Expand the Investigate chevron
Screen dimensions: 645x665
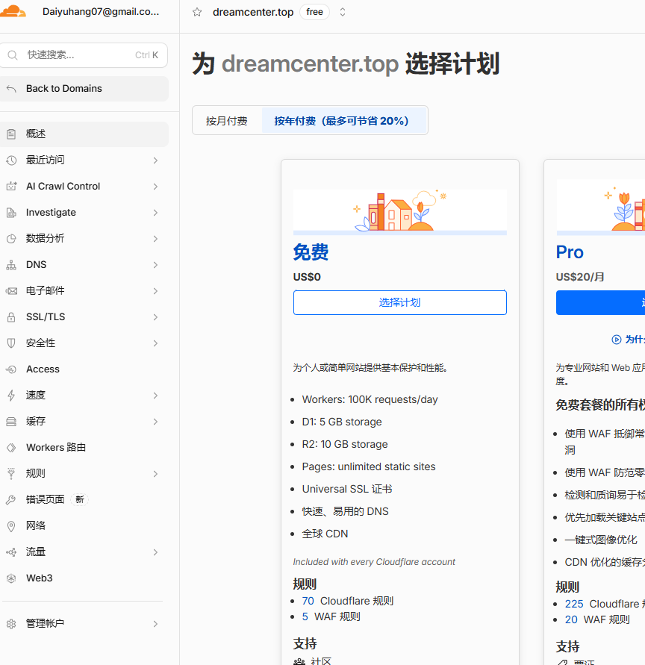click(155, 213)
